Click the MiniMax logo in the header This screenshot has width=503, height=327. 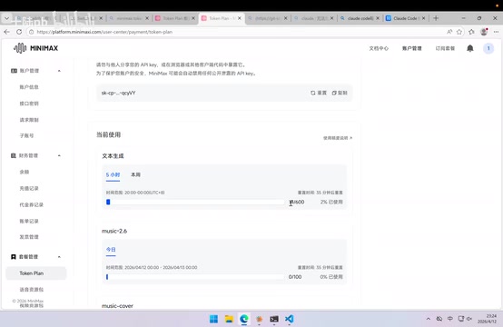pos(35,48)
